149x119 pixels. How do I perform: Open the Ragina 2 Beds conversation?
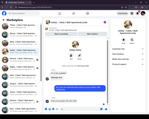coord(20,68)
